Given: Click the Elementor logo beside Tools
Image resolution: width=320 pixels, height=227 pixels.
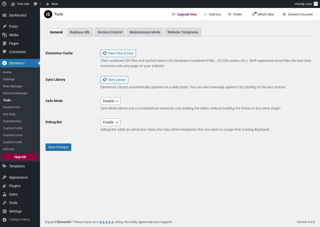Looking at the screenshot, I should coord(48,14).
